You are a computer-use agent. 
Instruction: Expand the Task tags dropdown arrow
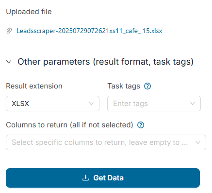point(193,104)
